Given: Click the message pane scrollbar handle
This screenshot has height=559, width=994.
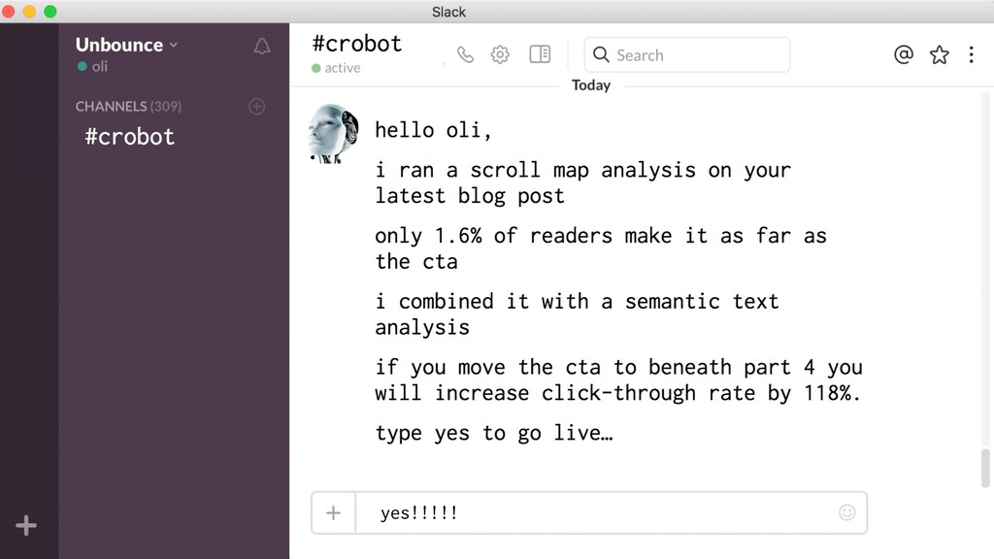Looking at the screenshot, I should (x=985, y=468).
